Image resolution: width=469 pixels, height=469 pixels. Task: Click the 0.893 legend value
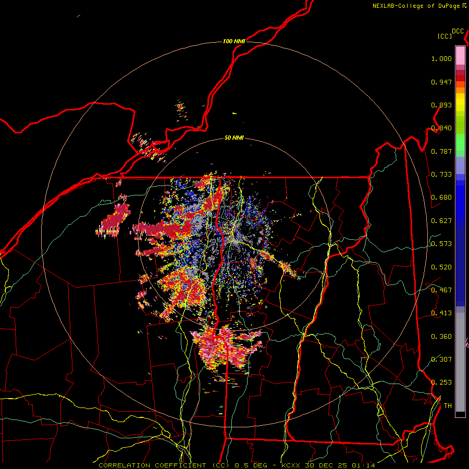(x=441, y=105)
